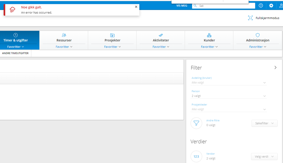Screen dimensions: 283x163
Task: Open the Velg verdi dropdown button
Action: point(264,156)
